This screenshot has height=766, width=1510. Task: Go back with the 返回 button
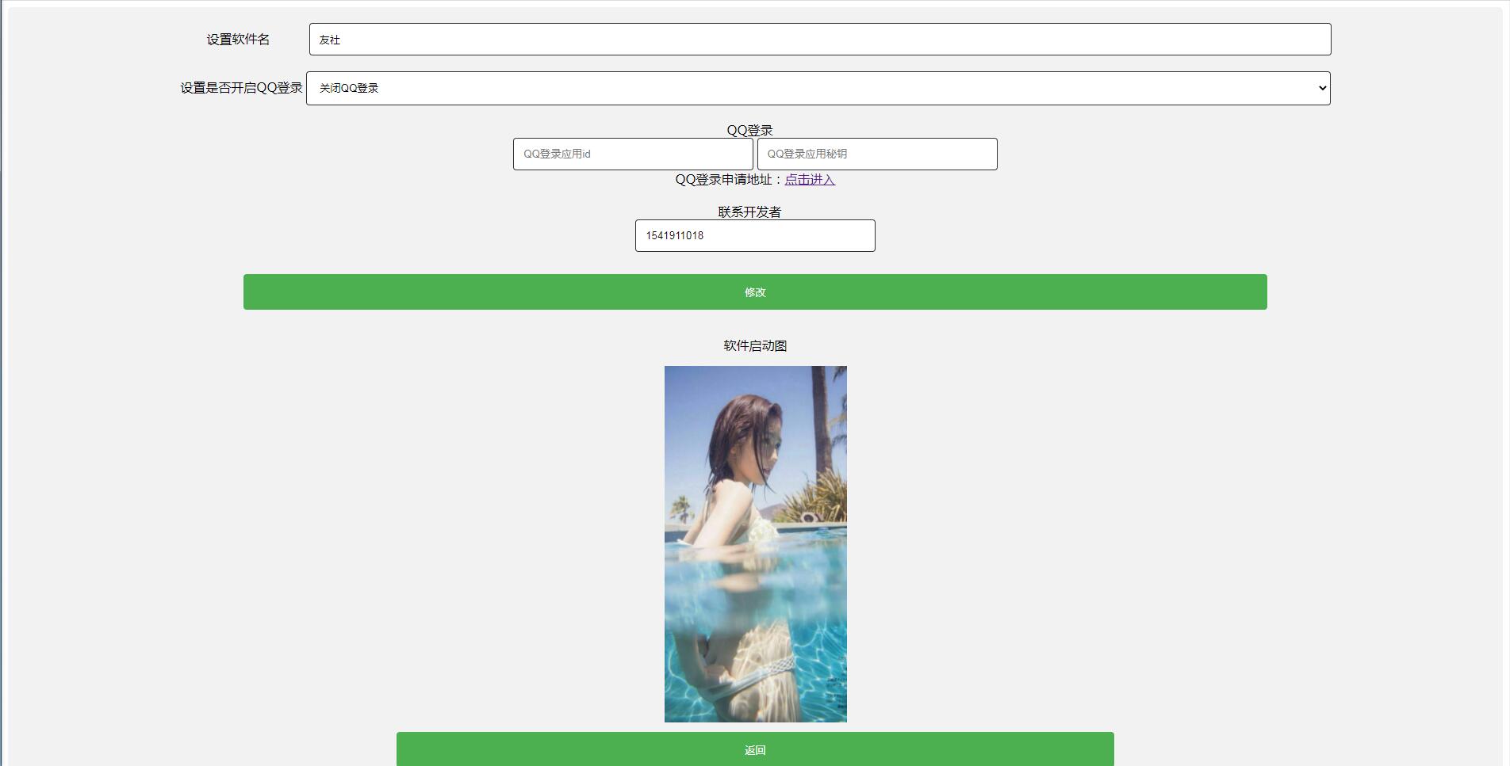[x=755, y=749]
